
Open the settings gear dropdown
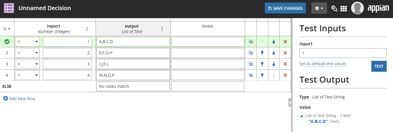319,8
